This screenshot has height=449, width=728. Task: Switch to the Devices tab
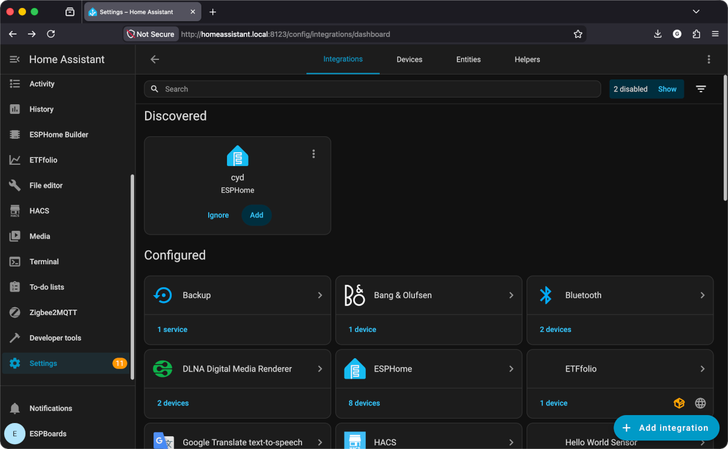pyautogui.click(x=409, y=59)
